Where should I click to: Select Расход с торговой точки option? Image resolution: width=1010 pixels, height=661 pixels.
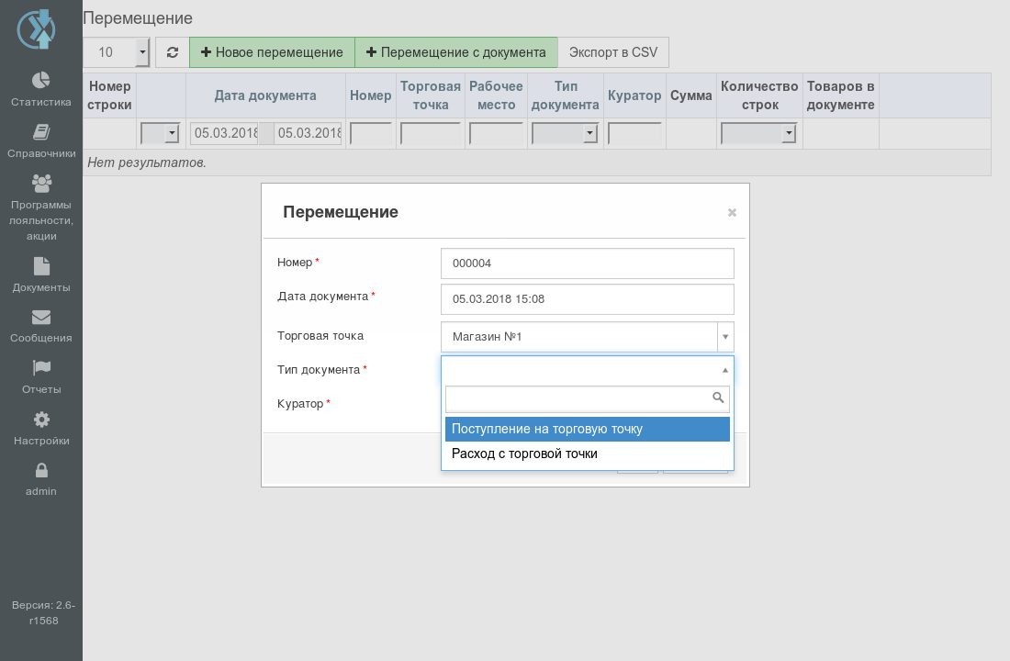[x=588, y=454]
